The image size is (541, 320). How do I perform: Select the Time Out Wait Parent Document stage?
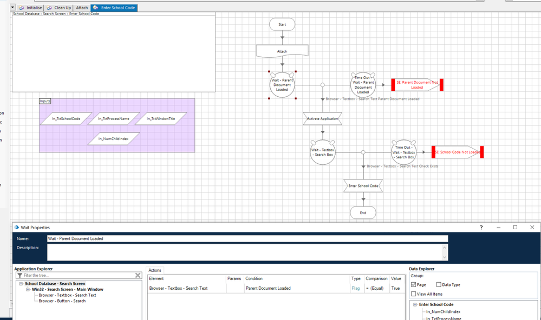363,85
